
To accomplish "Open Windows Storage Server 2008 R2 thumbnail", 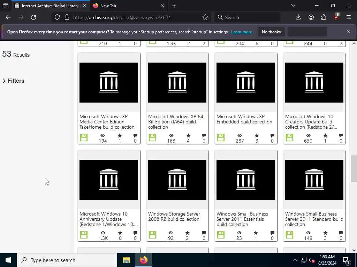I will 177,180.
